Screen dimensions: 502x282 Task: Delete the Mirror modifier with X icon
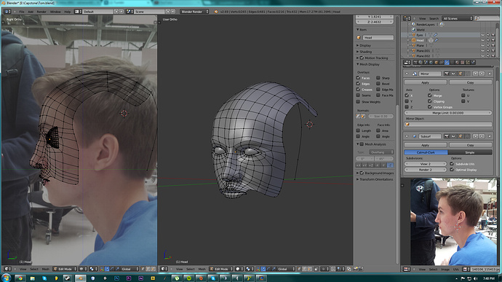click(490, 74)
